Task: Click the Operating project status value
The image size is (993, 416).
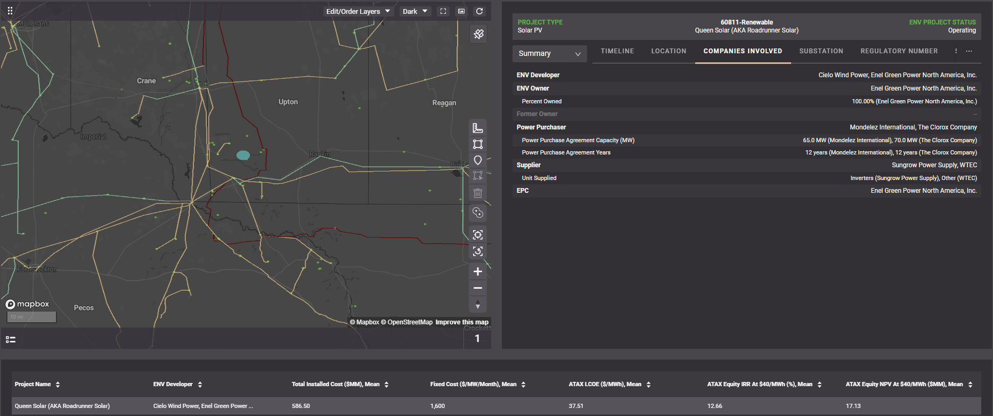Action: (x=962, y=30)
